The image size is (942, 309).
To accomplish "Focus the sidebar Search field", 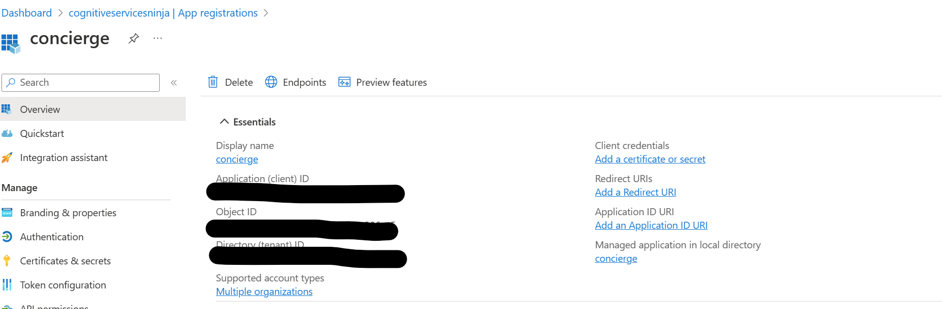I will pos(81,83).
